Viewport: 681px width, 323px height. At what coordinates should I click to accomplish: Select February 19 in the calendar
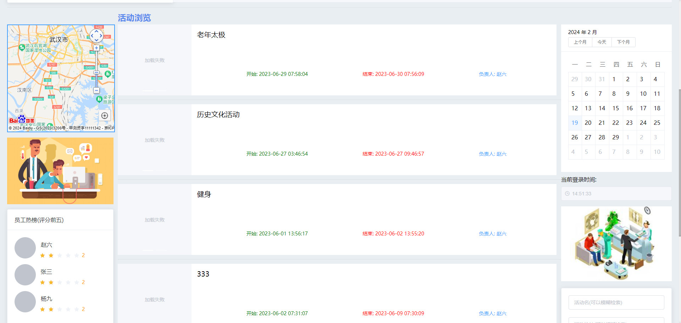(575, 123)
